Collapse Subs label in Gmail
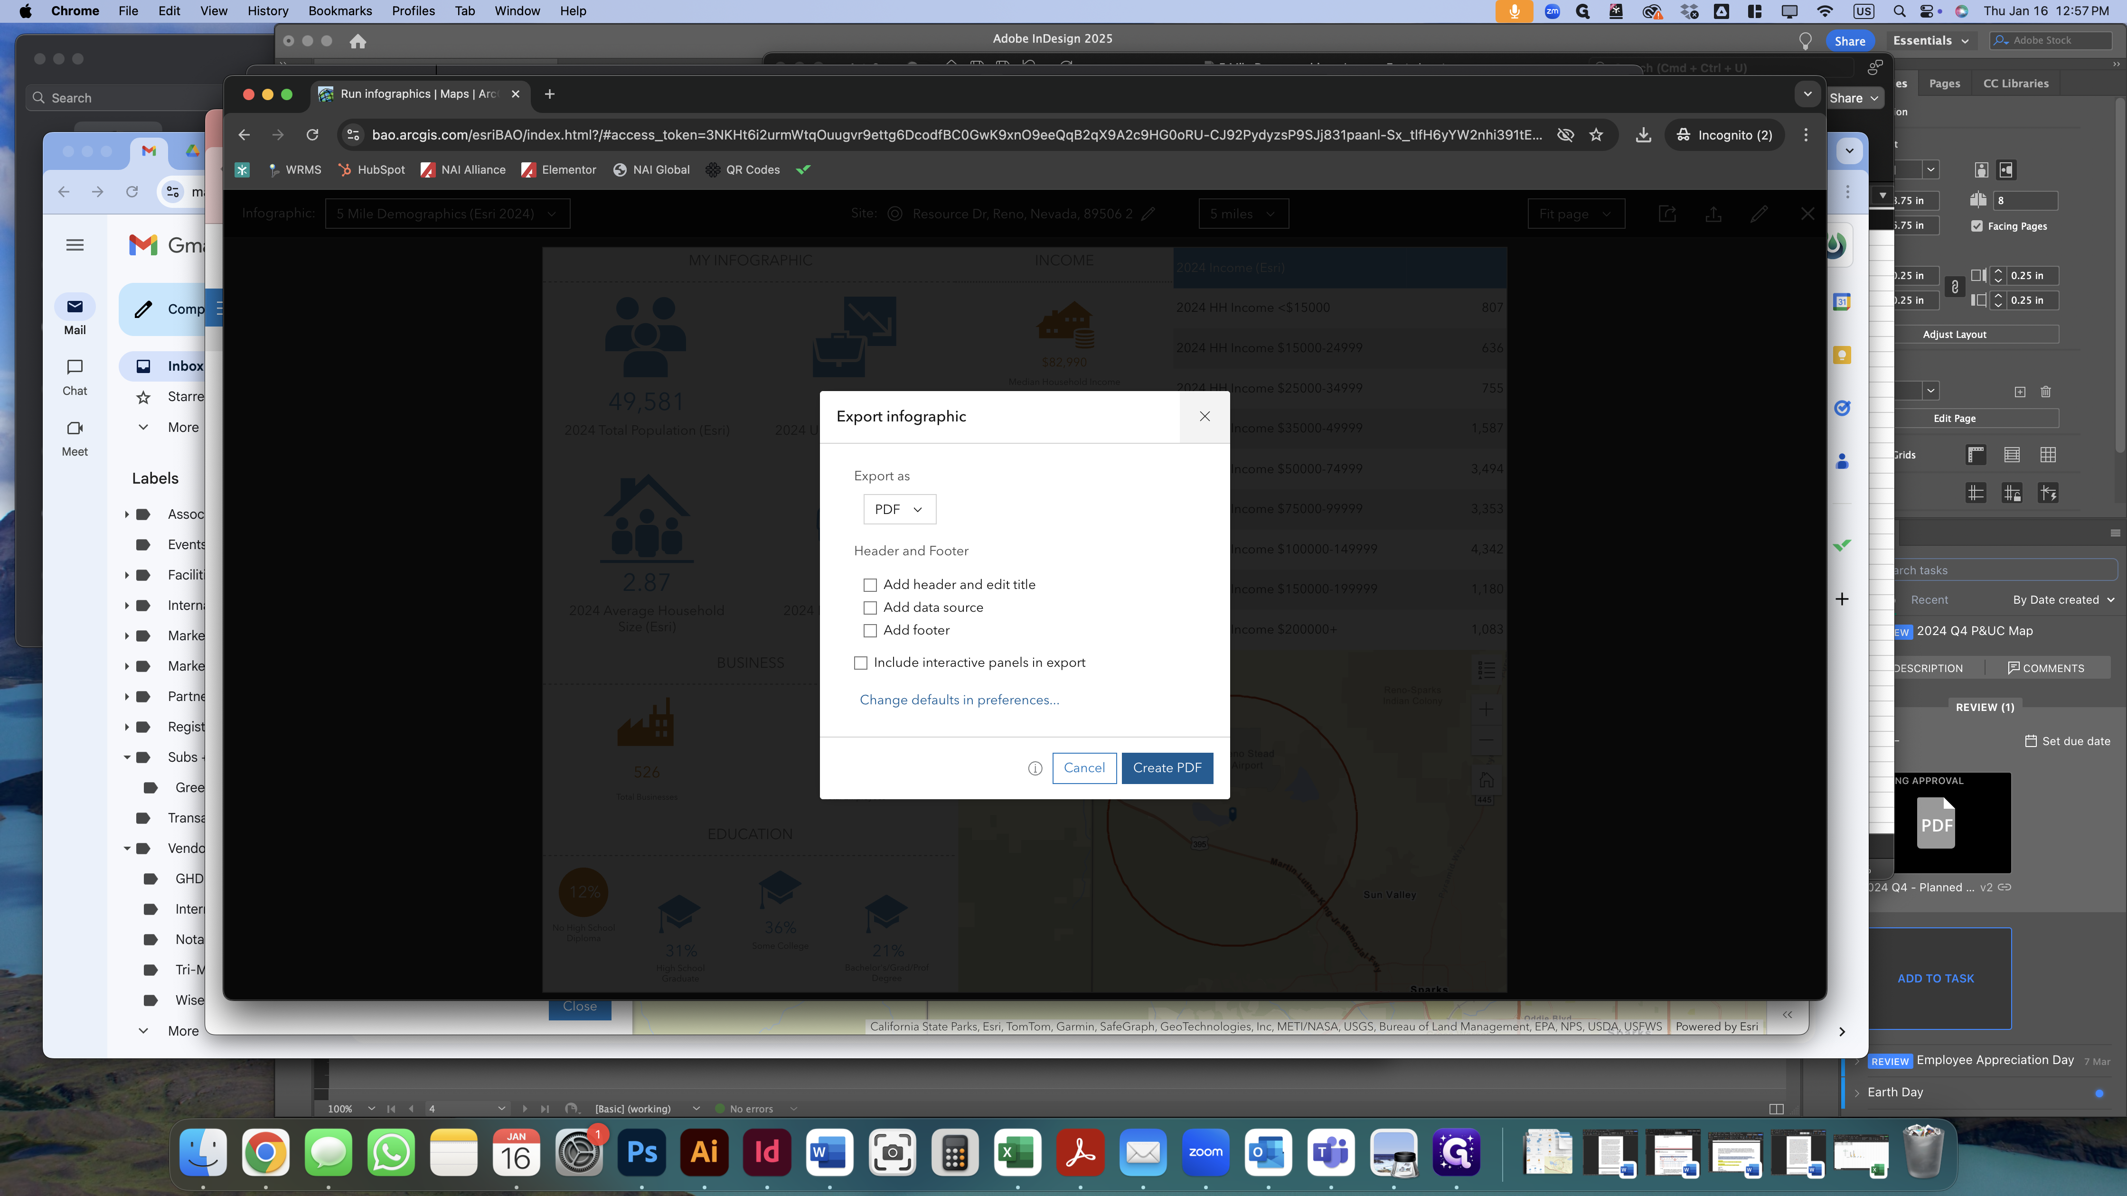The image size is (2127, 1196). (x=127, y=758)
